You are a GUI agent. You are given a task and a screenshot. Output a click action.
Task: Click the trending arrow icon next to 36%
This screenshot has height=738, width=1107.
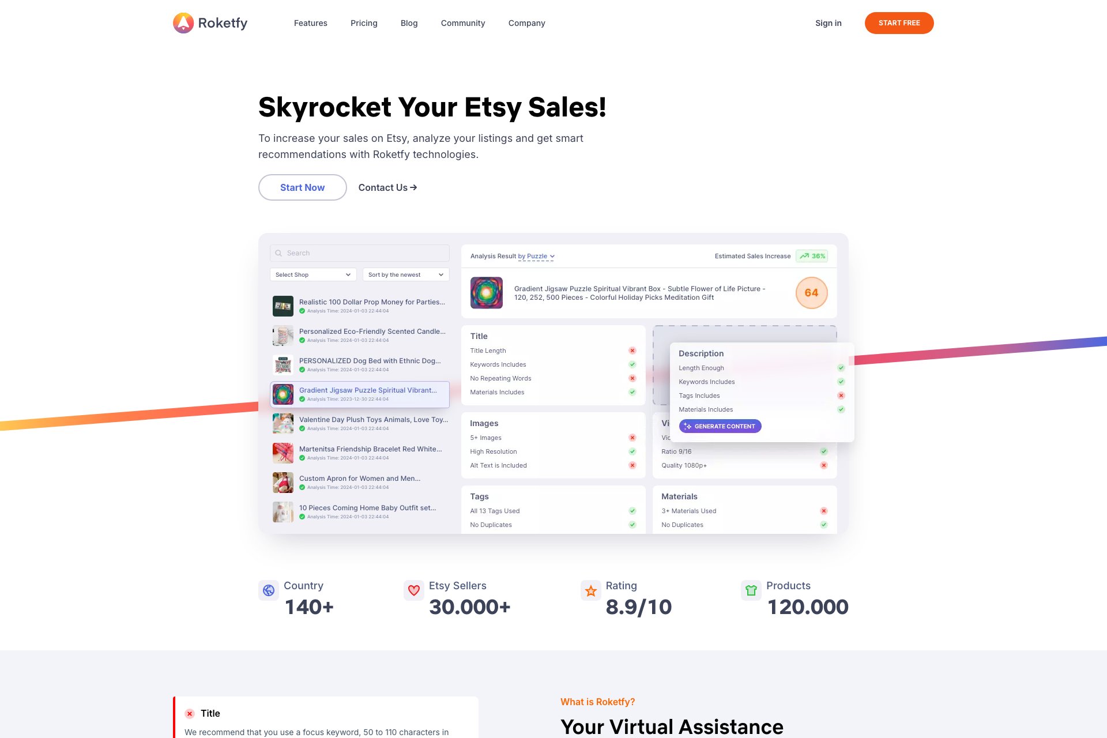804,256
